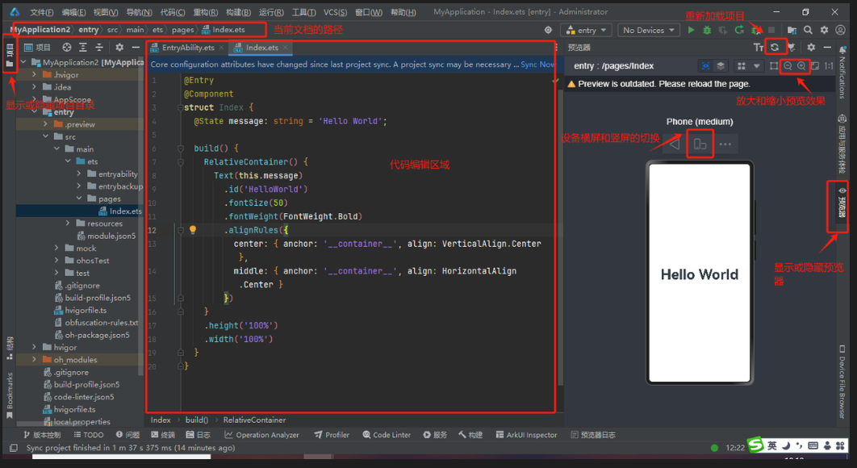The image size is (857, 468).
Task: Rotate device orientation in previewer
Action: (700, 144)
